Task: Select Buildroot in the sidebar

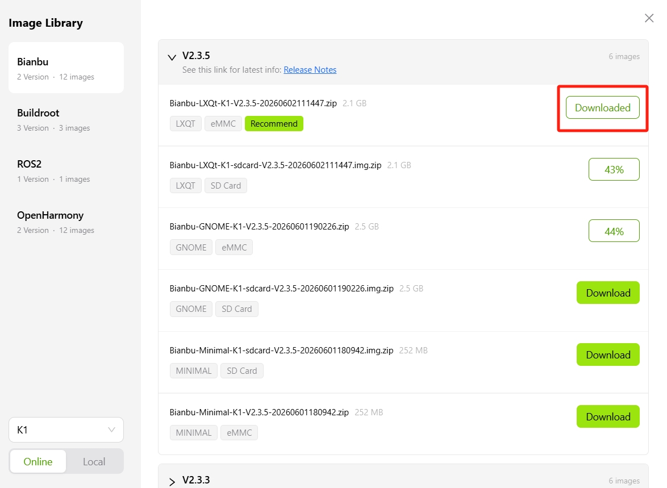Action: 66,119
